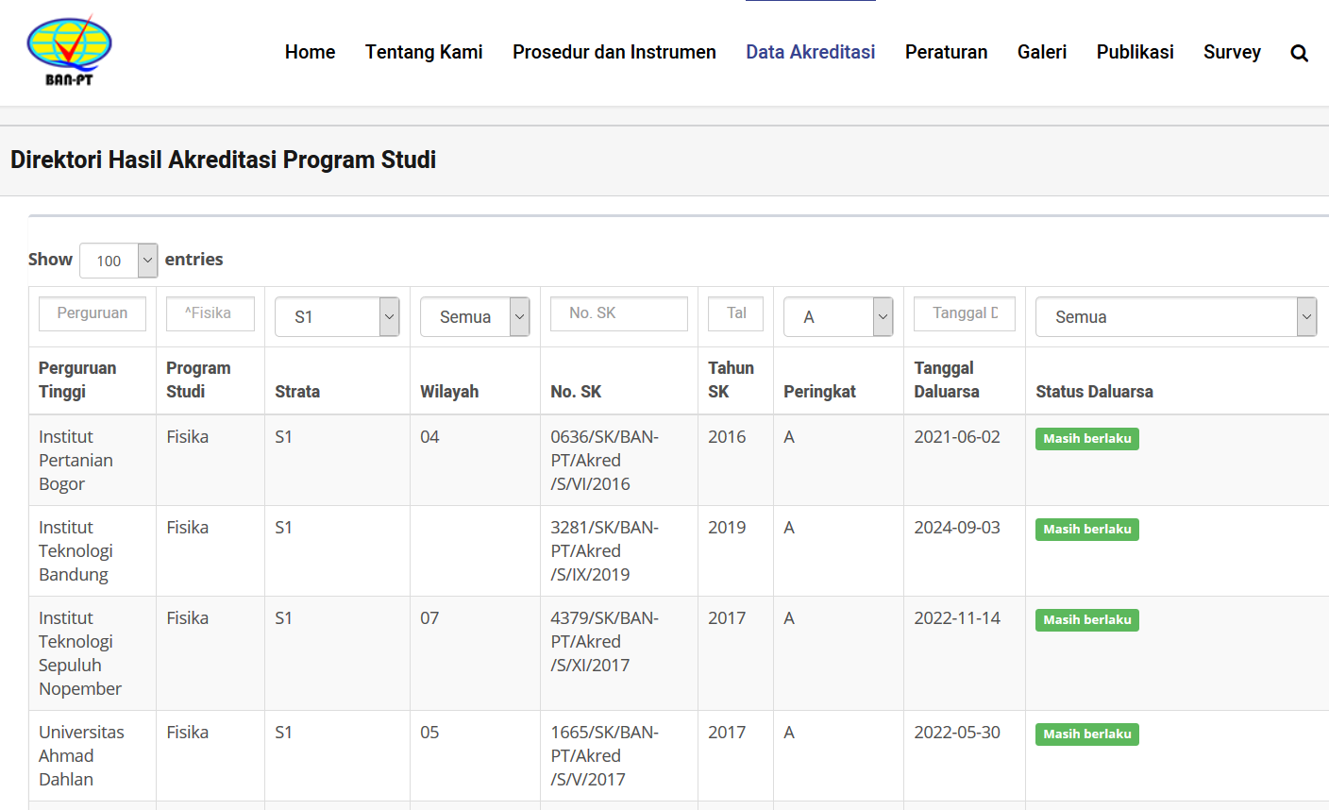This screenshot has width=1329, height=810.
Task: Open Tentang Kami menu
Action: (424, 52)
